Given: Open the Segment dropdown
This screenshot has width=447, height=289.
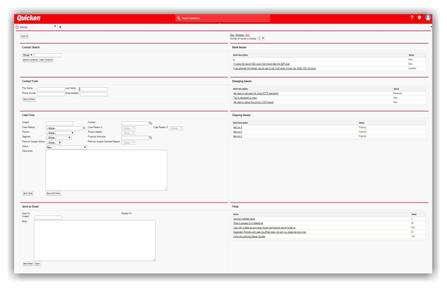Looking at the screenshot, I should pyautogui.click(x=60, y=138).
